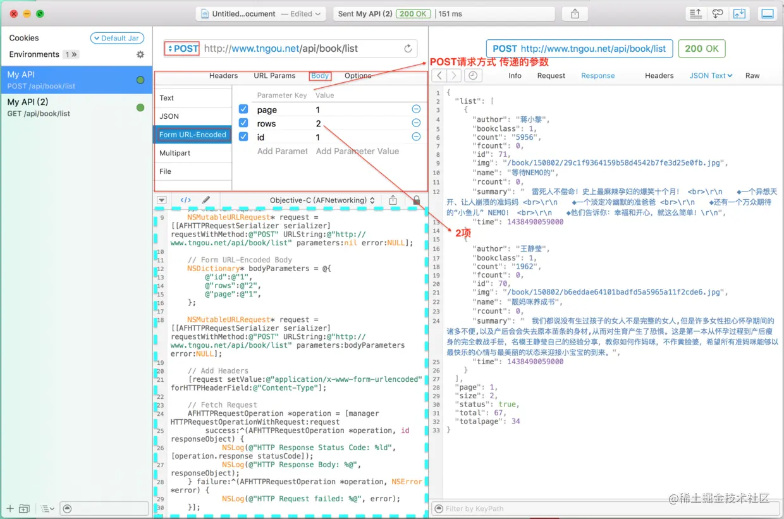Image resolution: width=784 pixels, height=519 pixels.
Task: Click the share icon in the top toolbar
Action: click(575, 14)
